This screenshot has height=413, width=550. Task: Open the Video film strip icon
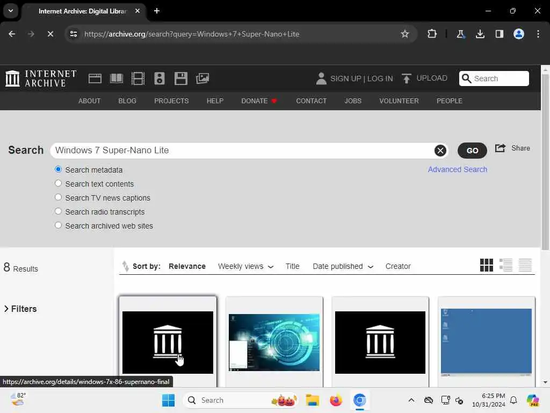click(138, 79)
